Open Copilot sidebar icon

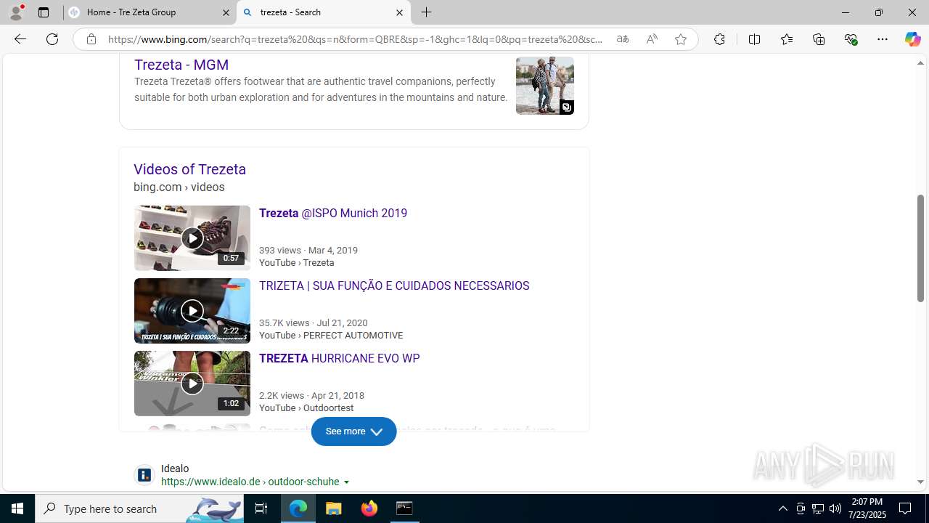click(912, 39)
